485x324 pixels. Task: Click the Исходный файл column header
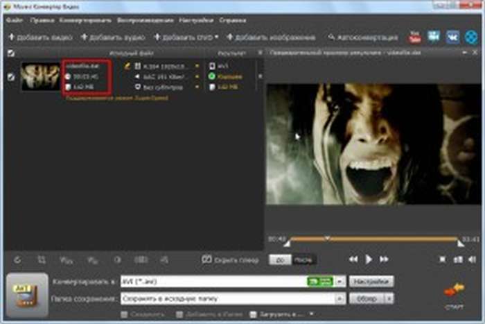coord(132,53)
